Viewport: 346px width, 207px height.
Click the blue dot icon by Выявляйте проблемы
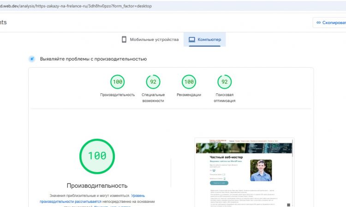click(x=32, y=59)
